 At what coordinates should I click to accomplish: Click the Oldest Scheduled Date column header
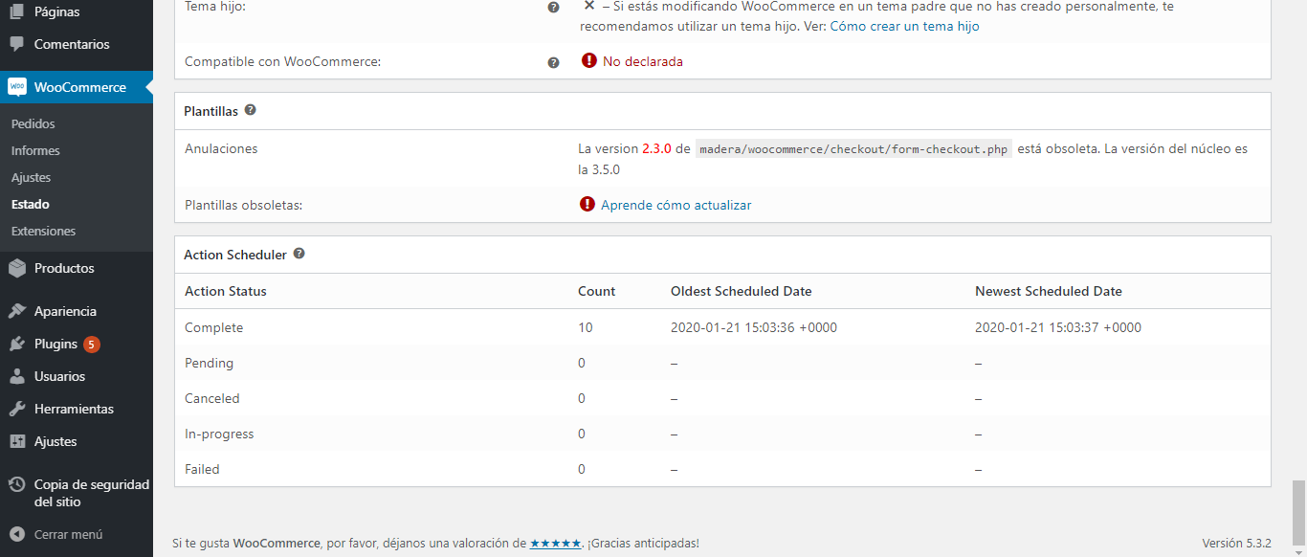pos(742,291)
